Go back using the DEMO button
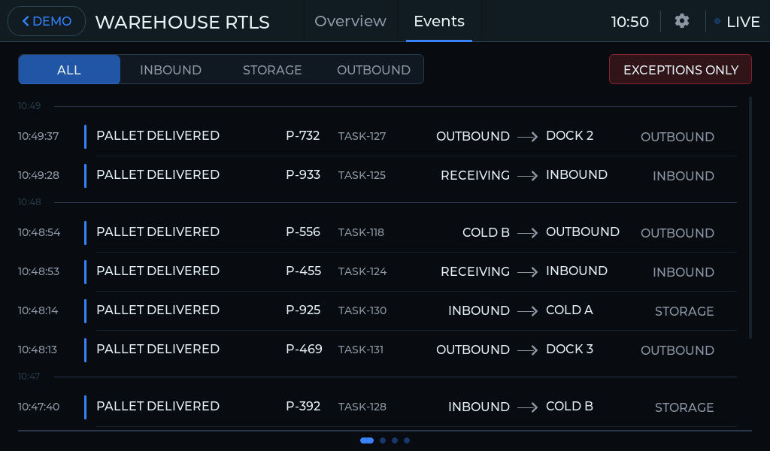This screenshot has width=770, height=451. [x=47, y=21]
